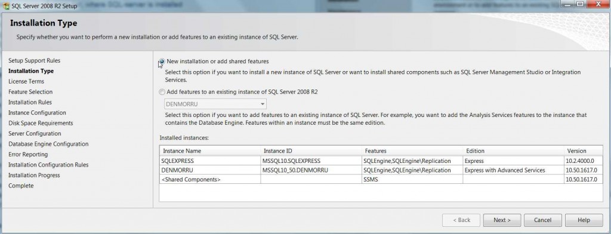Click the SSMS features cell
This screenshot has height=234, width=611.
click(412, 180)
